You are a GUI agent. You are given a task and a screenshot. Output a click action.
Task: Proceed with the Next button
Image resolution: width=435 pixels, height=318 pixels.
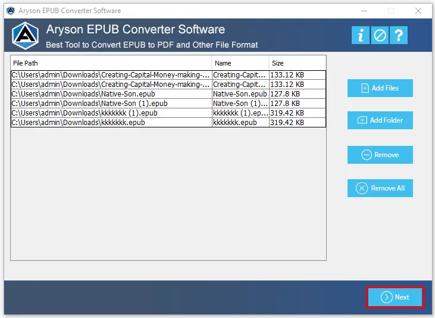pyautogui.click(x=395, y=297)
